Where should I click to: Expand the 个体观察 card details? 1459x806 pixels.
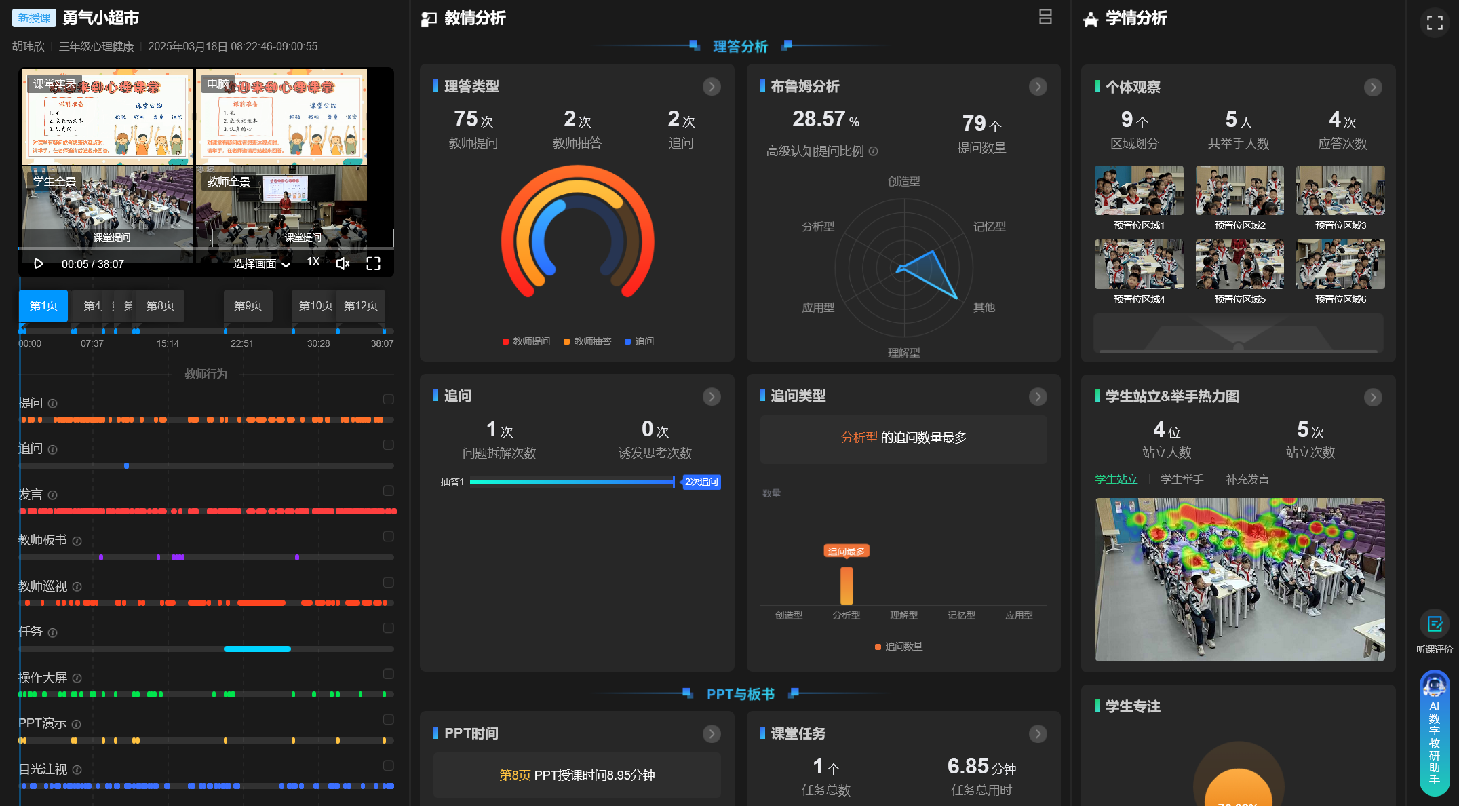tap(1373, 88)
